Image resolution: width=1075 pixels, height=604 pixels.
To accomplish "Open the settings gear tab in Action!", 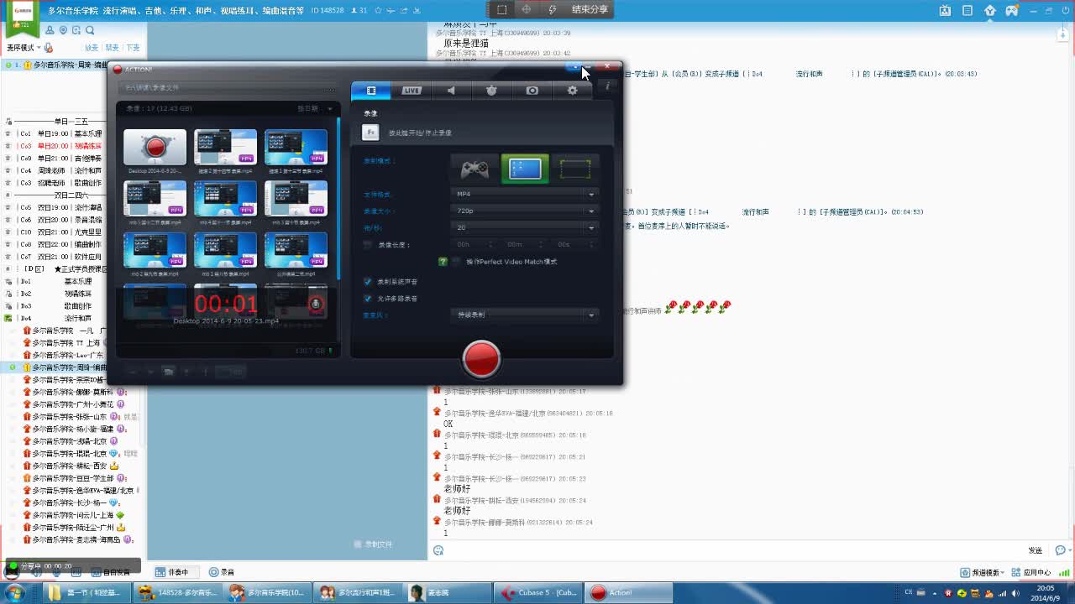I will pos(572,91).
